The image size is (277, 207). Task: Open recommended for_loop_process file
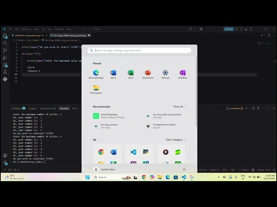pos(106,126)
